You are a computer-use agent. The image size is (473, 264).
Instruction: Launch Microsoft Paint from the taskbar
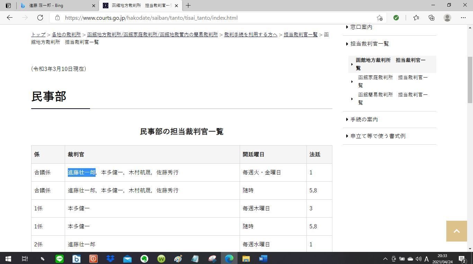coord(178,259)
